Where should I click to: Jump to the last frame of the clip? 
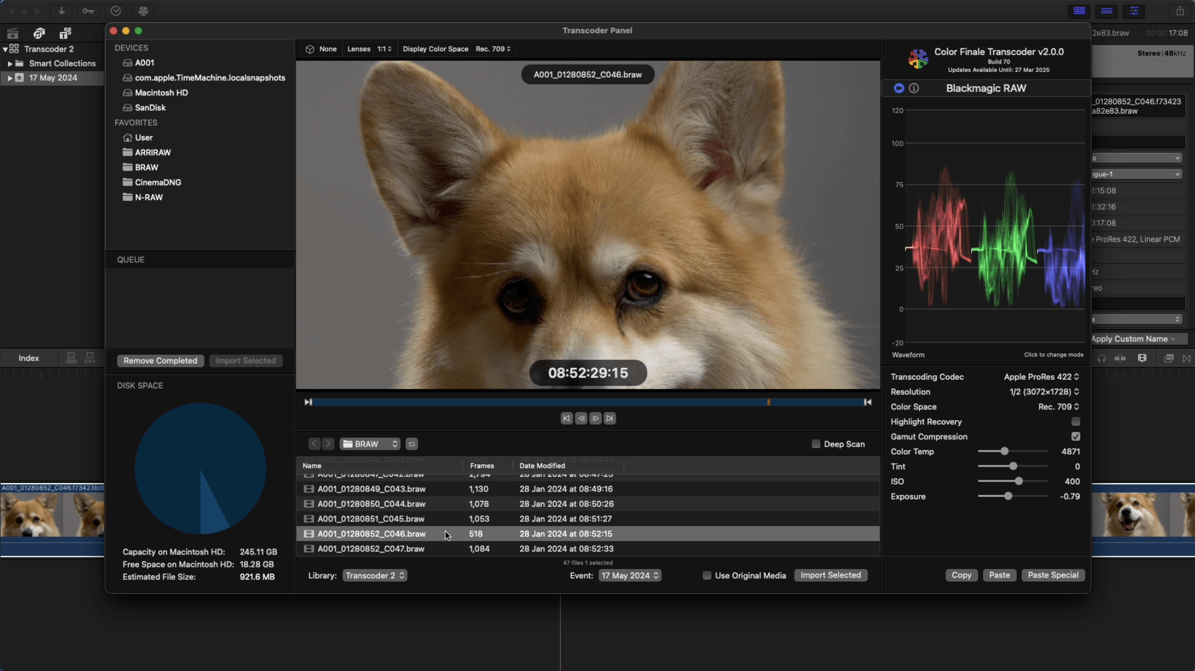[610, 418]
